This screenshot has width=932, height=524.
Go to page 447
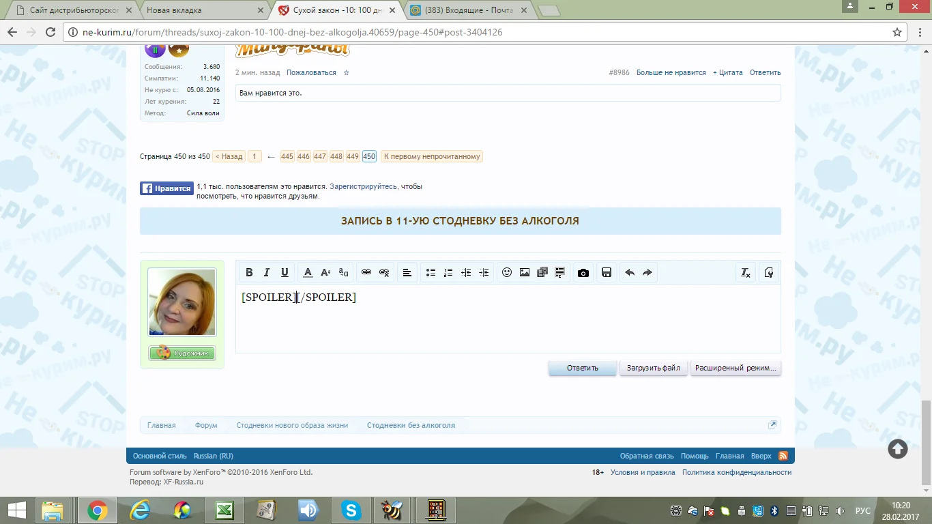320,156
